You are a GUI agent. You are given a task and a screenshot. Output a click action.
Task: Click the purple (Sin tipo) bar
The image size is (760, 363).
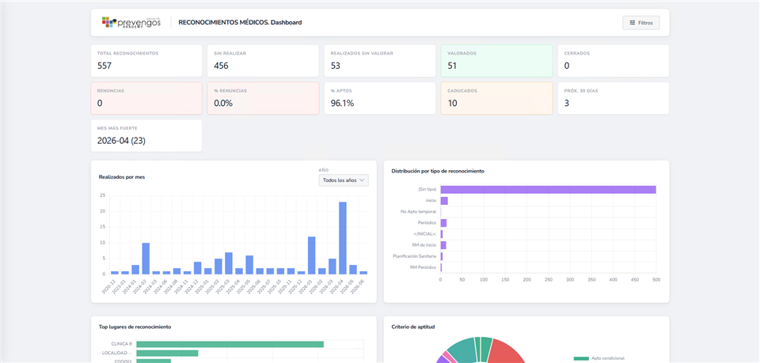[548, 190]
